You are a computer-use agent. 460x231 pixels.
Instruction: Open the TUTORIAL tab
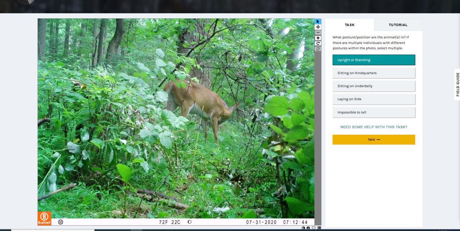pyautogui.click(x=398, y=25)
